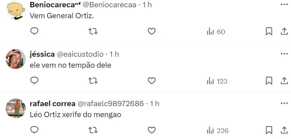The image size is (291, 139).
Task: Share Beniocareca's tweet
Action: 284,32
